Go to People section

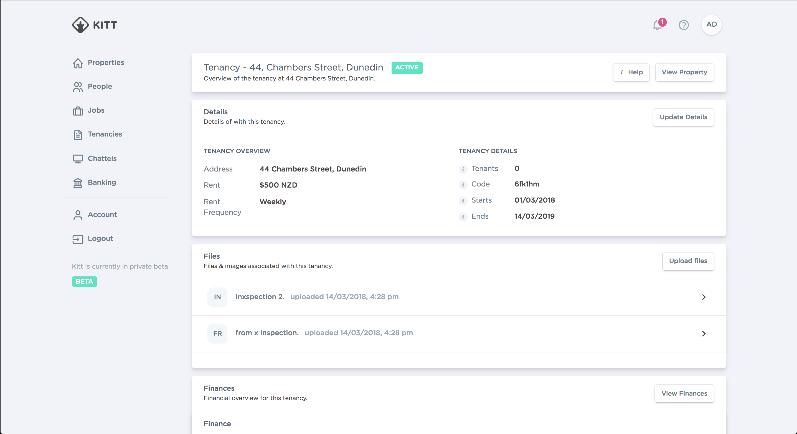pyautogui.click(x=100, y=86)
